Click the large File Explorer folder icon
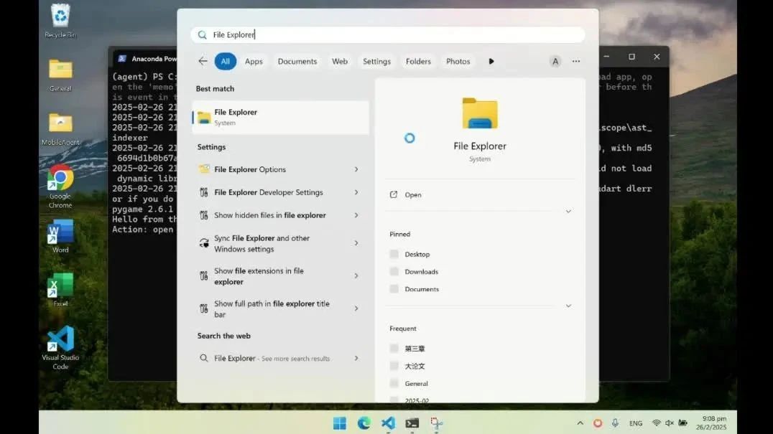The image size is (773, 434). coord(480,113)
